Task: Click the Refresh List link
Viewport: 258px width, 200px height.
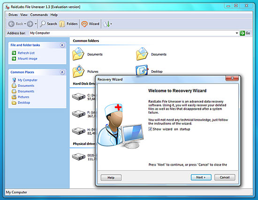Action: (26, 53)
